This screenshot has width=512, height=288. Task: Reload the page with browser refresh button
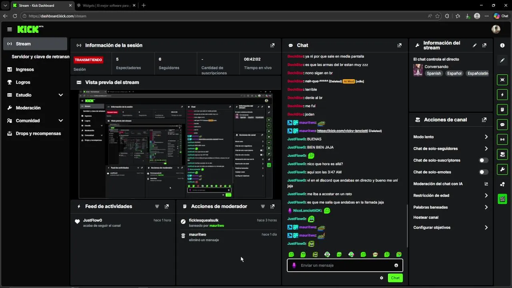(x=15, y=16)
